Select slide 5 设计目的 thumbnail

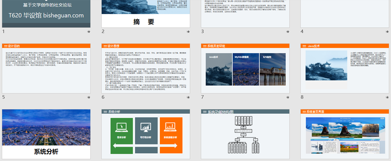(46, 69)
